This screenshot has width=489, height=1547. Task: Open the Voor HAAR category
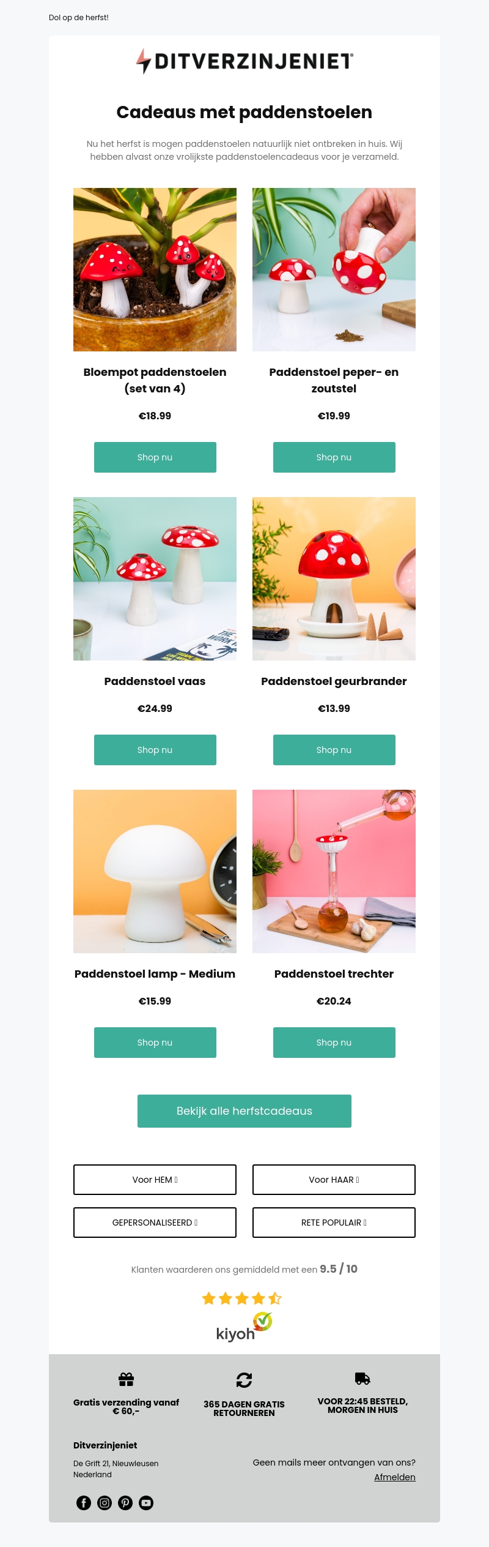tap(334, 1180)
